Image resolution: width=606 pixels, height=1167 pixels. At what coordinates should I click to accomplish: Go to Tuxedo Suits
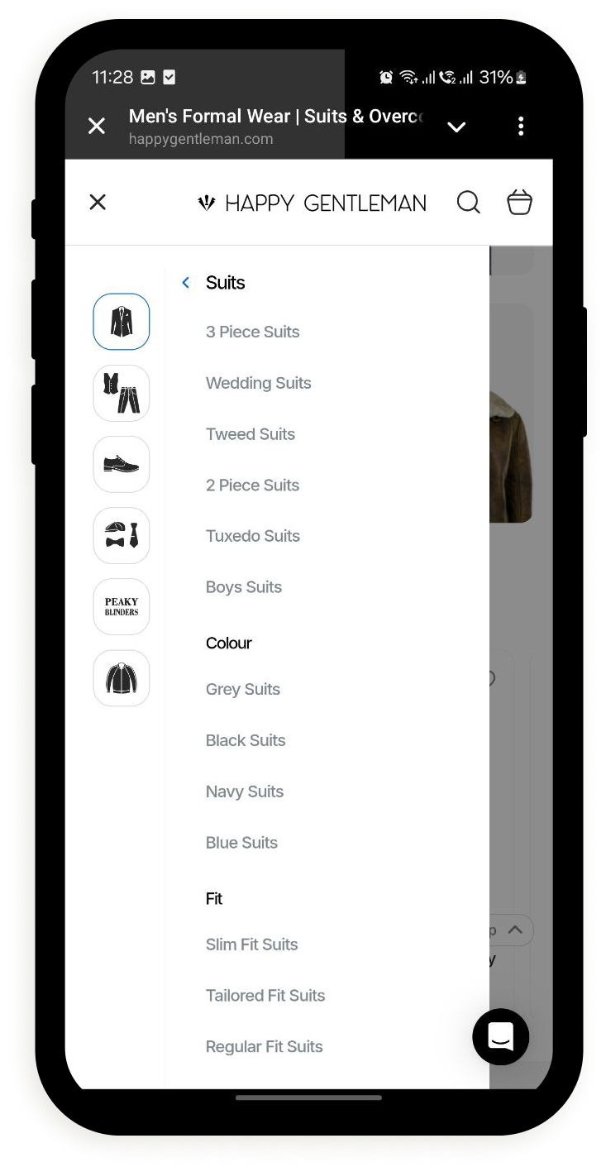point(253,536)
